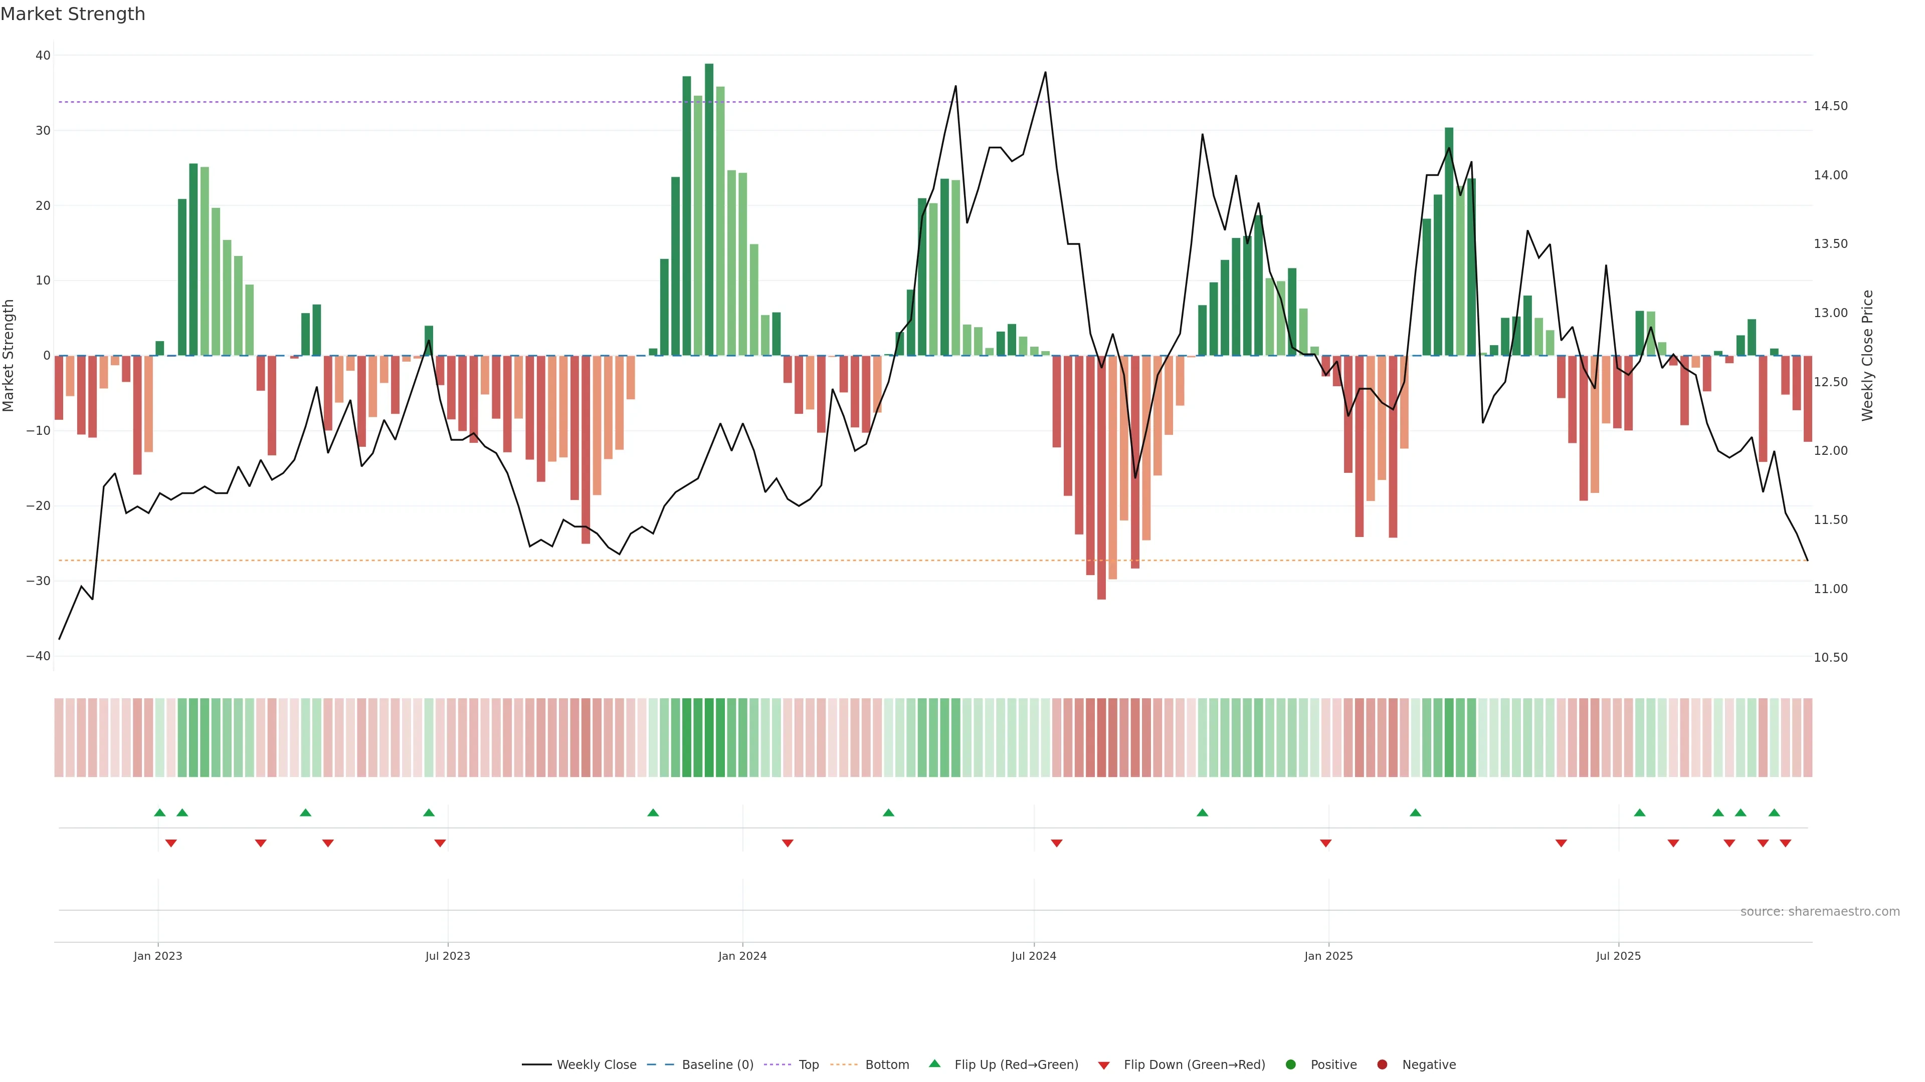Screen dimensions: 1925x1082
Task: Click the red Flip Down triangle in legend
Action: (x=1104, y=1065)
